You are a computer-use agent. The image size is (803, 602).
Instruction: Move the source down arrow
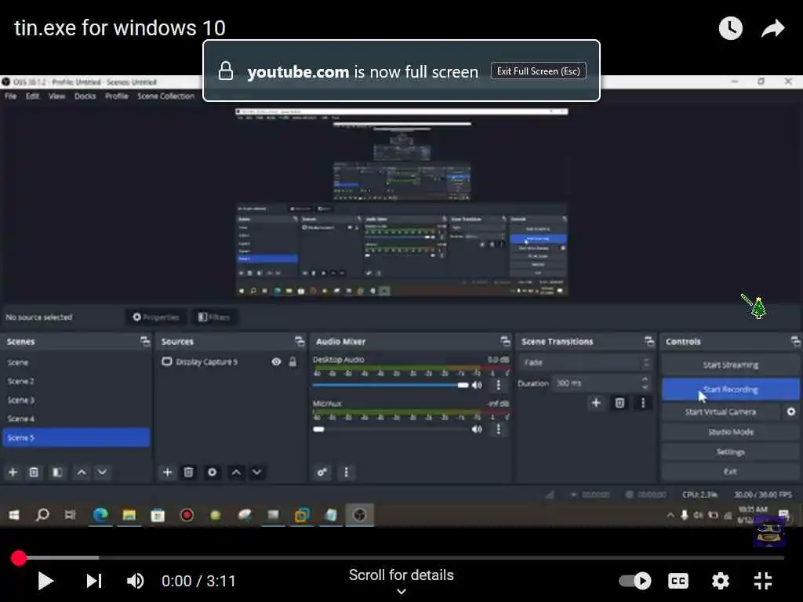tap(256, 472)
